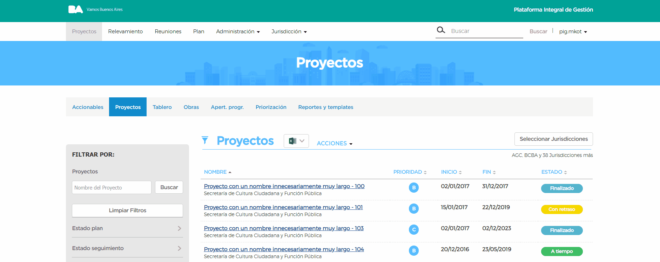Click priority B badge for project 100

414,188
